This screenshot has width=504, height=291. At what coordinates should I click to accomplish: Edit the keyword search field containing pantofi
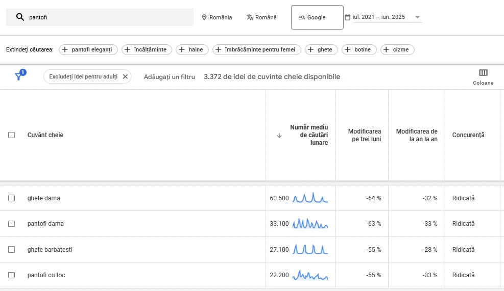click(100, 17)
